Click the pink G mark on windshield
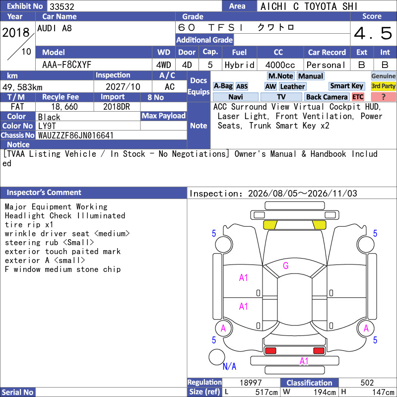 pos(286,265)
